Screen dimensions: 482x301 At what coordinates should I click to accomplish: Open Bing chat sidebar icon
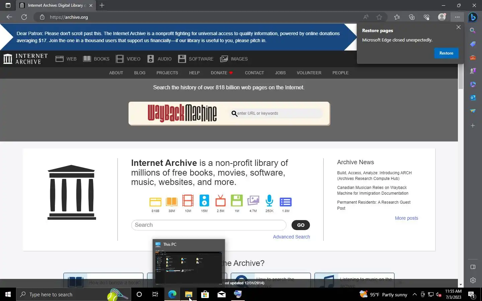473,17
